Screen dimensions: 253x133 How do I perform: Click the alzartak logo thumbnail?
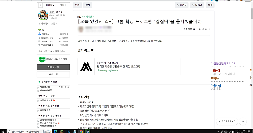click(x=86, y=67)
